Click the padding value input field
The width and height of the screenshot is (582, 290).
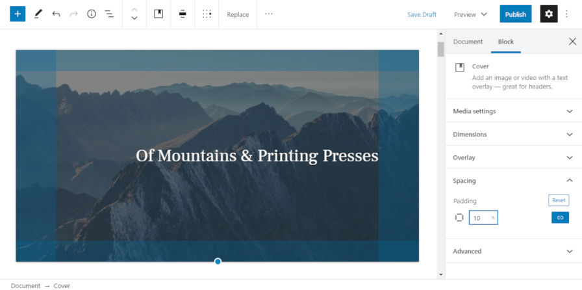click(481, 218)
